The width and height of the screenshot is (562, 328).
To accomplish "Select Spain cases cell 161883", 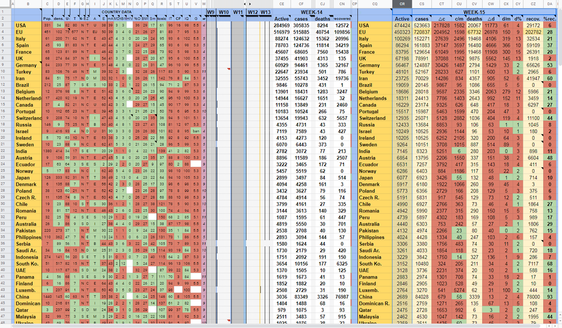I will [x=421, y=45].
